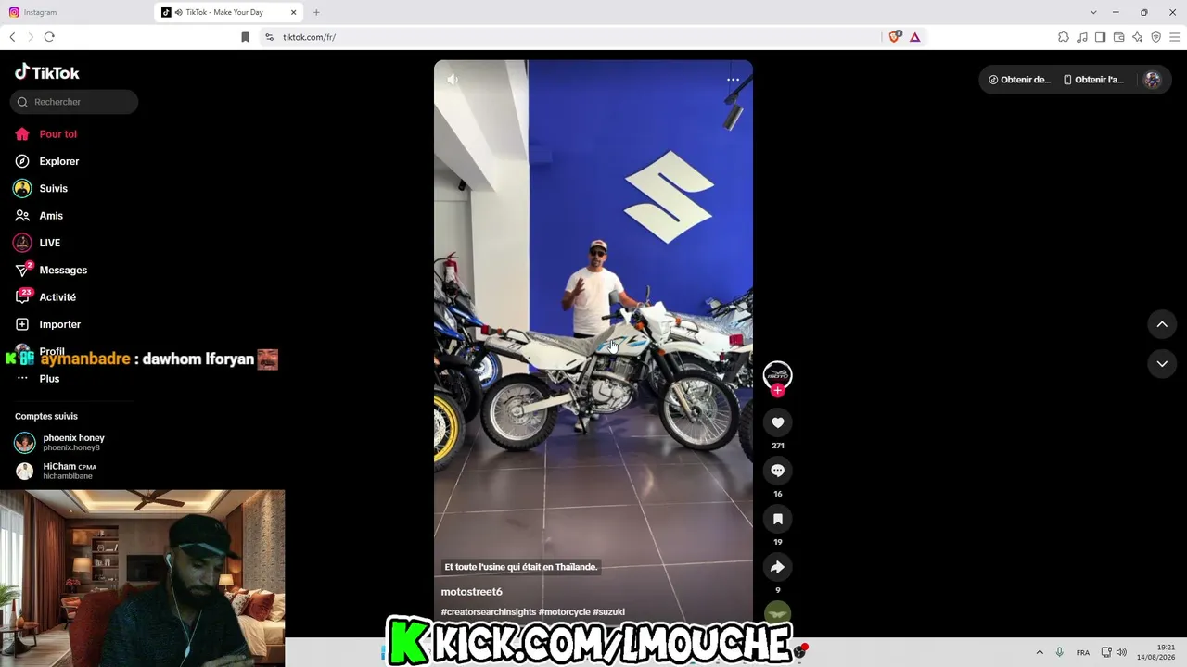Open a new browser tab
The image size is (1187, 667).
pos(316,12)
